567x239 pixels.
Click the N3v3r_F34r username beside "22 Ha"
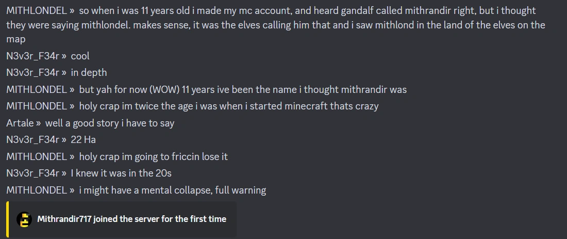pos(32,140)
